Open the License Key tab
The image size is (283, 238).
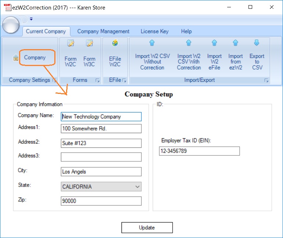155,32
